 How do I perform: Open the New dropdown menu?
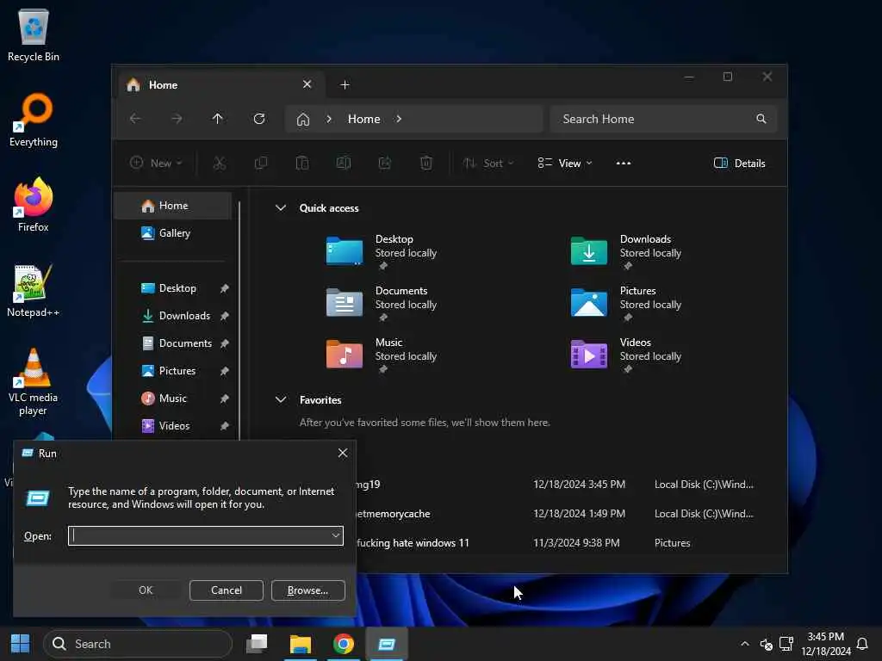tap(156, 163)
